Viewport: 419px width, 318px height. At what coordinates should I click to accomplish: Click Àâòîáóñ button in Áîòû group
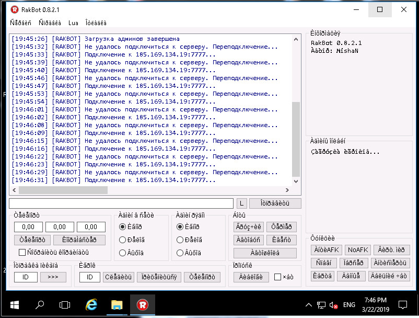pos(249,240)
